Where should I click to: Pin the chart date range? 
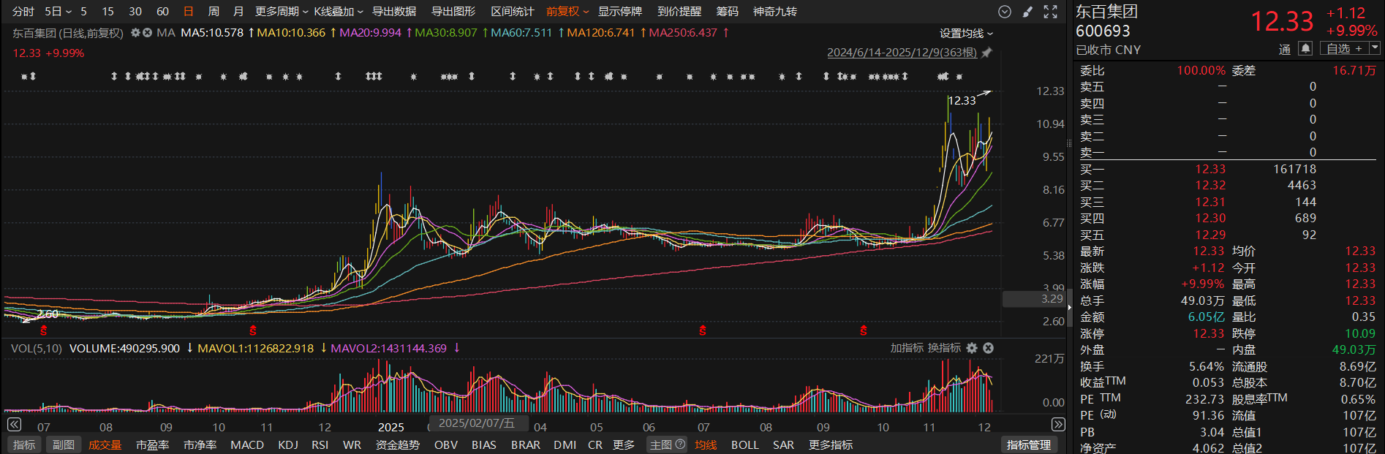[986, 53]
